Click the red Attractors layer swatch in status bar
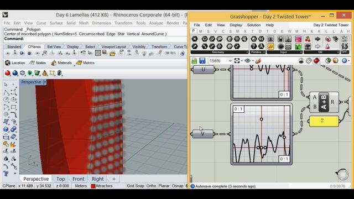Image resolution: width=354 pixels, height=199 pixels. [x=93, y=186]
